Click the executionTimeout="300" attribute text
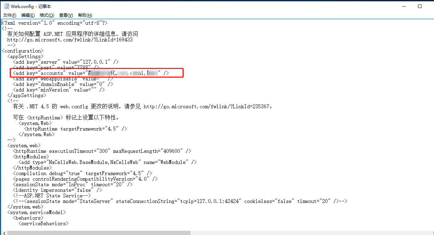The height and width of the screenshot is (235, 434). 80,151
